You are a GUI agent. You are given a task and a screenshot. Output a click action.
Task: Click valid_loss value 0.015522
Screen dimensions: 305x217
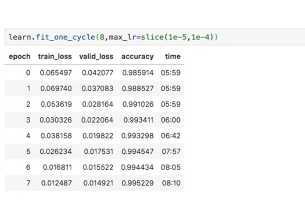pyautogui.click(x=98, y=167)
